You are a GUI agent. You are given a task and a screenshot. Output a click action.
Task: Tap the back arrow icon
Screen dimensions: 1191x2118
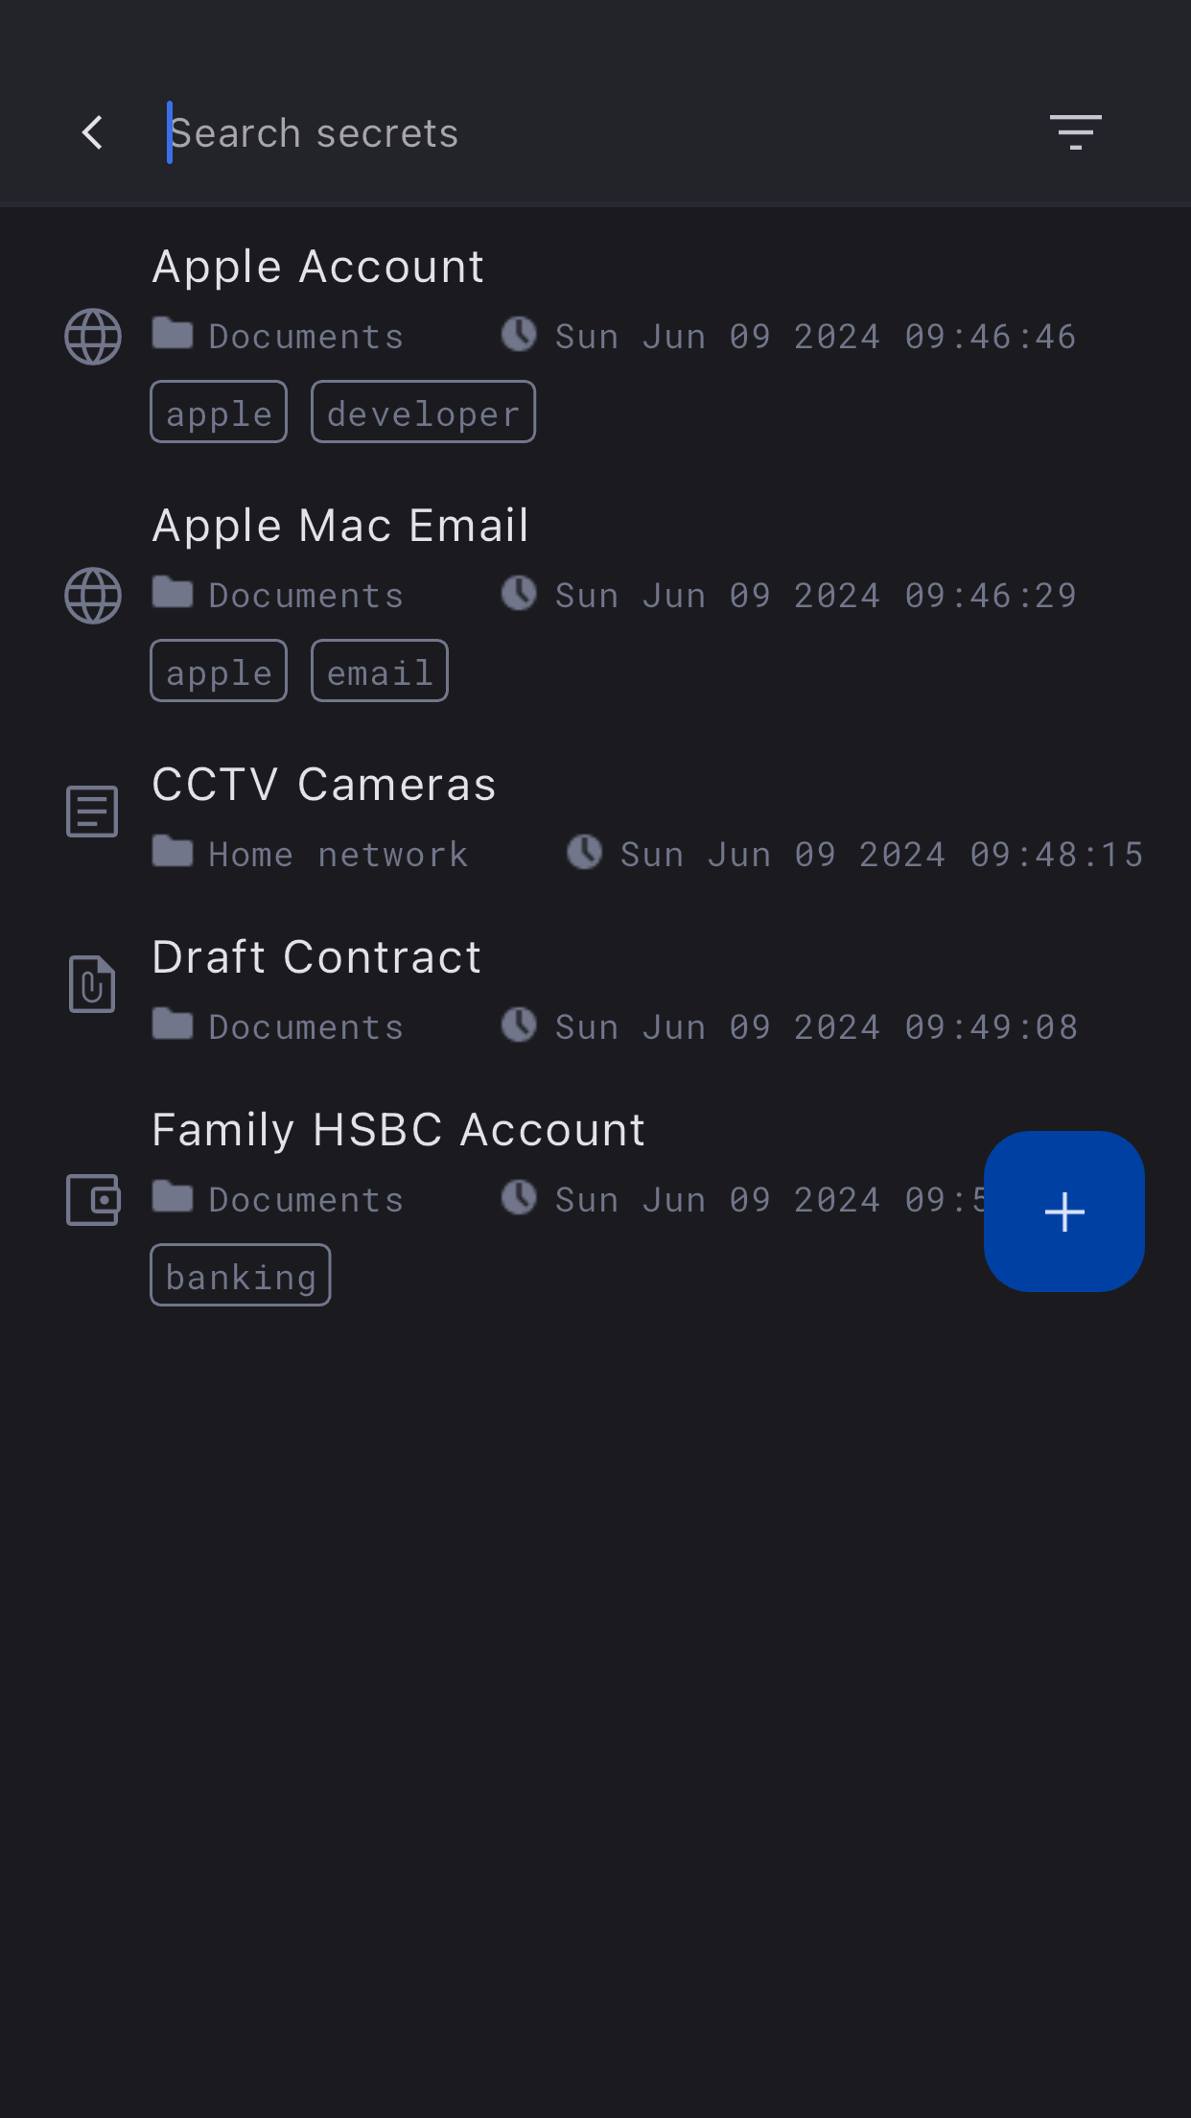pyautogui.click(x=93, y=132)
